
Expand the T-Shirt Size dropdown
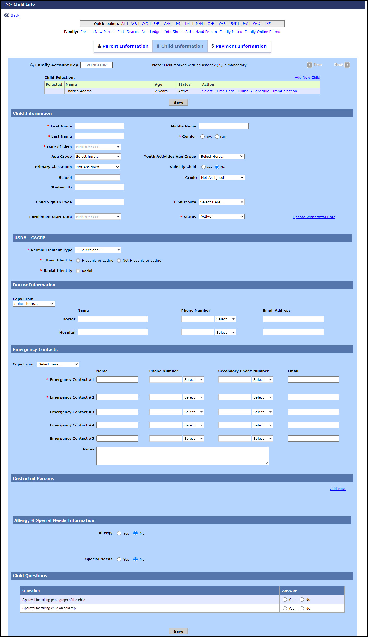222,202
